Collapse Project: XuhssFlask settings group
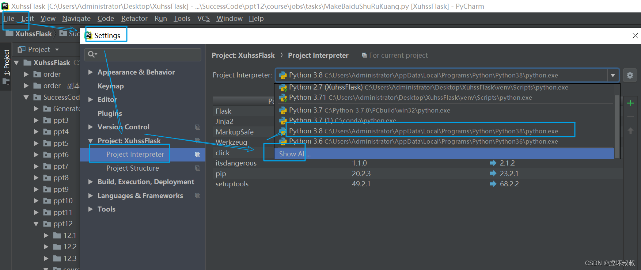The image size is (641, 270). pyautogui.click(x=90, y=141)
